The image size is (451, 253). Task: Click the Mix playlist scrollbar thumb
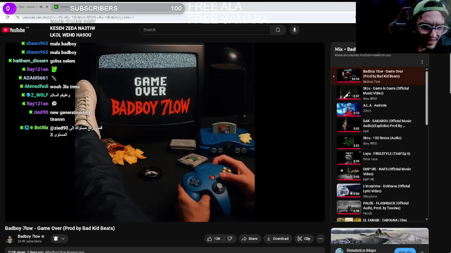pos(427,98)
